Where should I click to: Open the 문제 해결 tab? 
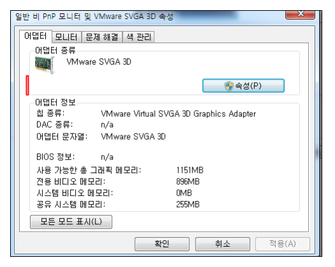pyautogui.click(x=102, y=37)
